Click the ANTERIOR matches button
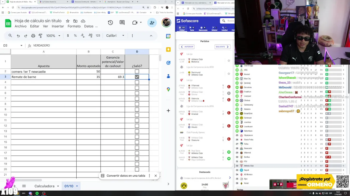Viewport: 350px width, 196px height. [187, 47]
